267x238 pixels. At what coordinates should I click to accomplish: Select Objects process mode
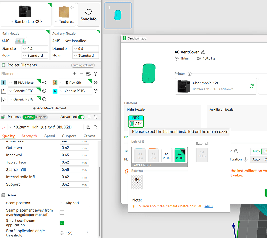click(x=41, y=117)
